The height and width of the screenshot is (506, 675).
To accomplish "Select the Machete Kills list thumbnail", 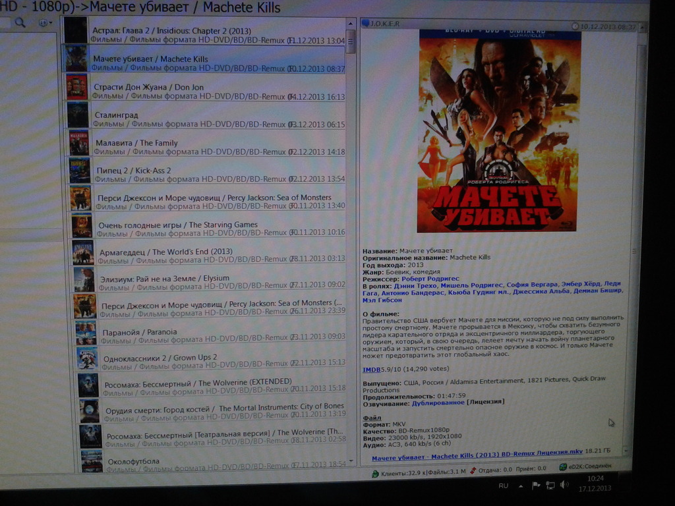I will pyautogui.click(x=76, y=59).
